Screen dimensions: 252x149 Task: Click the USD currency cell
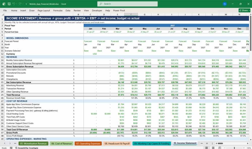(x=95, y=54)
